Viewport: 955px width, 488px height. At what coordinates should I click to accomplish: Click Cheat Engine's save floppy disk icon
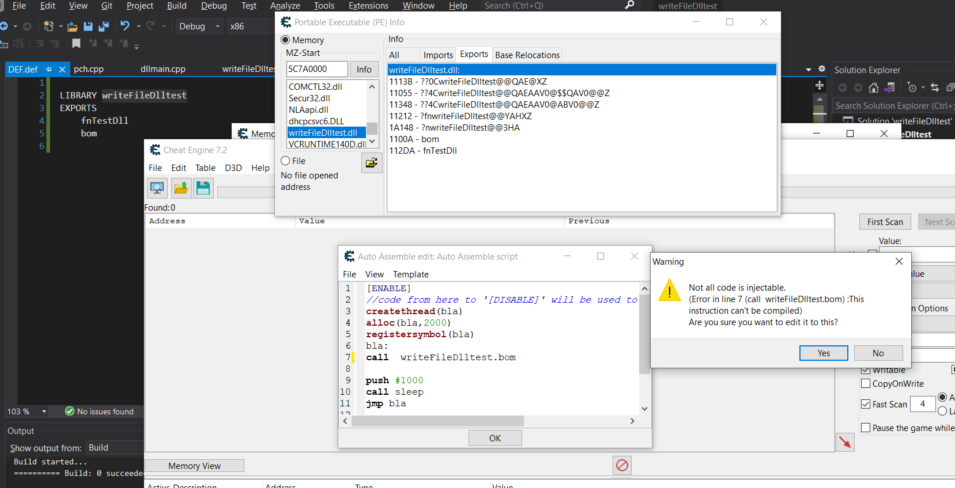coord(203,188)
